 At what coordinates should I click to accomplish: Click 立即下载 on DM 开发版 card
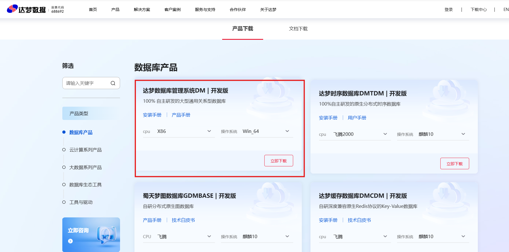pos(279,161)
